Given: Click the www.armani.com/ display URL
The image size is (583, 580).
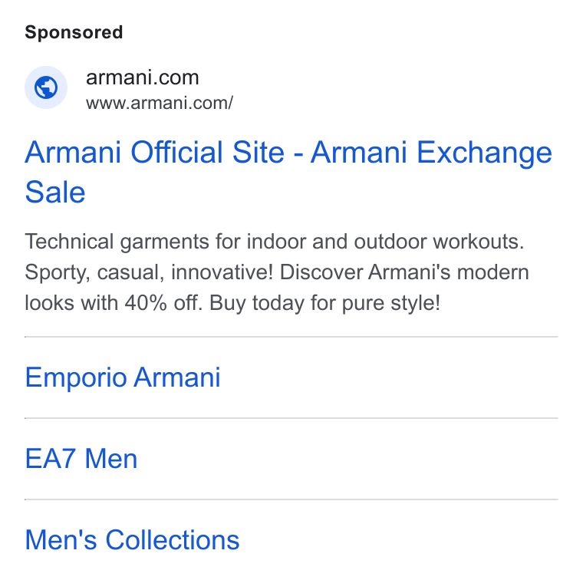Looking at the screenshot, I should click(x=160, y=103).
